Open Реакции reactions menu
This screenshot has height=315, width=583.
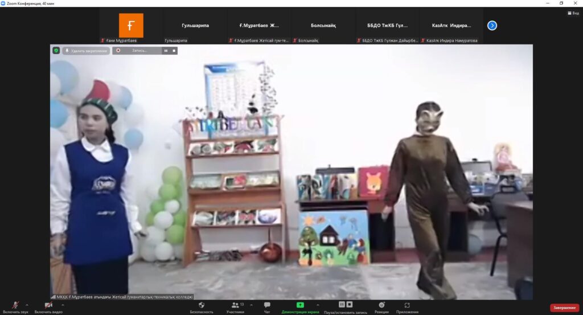381,307
